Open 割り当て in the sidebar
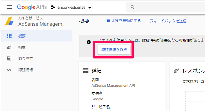Screen dimensions: 205x111 (26, 58)
